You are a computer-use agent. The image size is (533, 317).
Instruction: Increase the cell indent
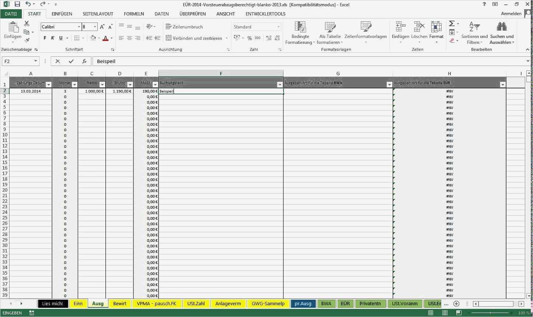coord(157,38)
